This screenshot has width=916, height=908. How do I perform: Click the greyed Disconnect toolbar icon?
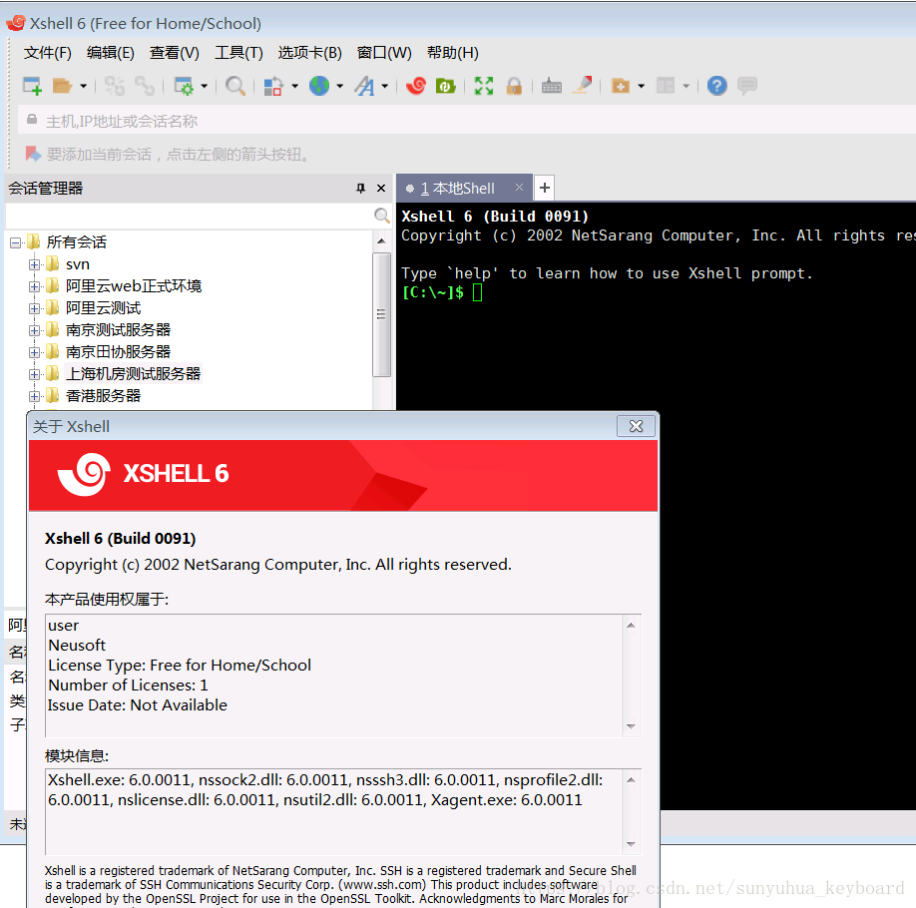[115, 86]
